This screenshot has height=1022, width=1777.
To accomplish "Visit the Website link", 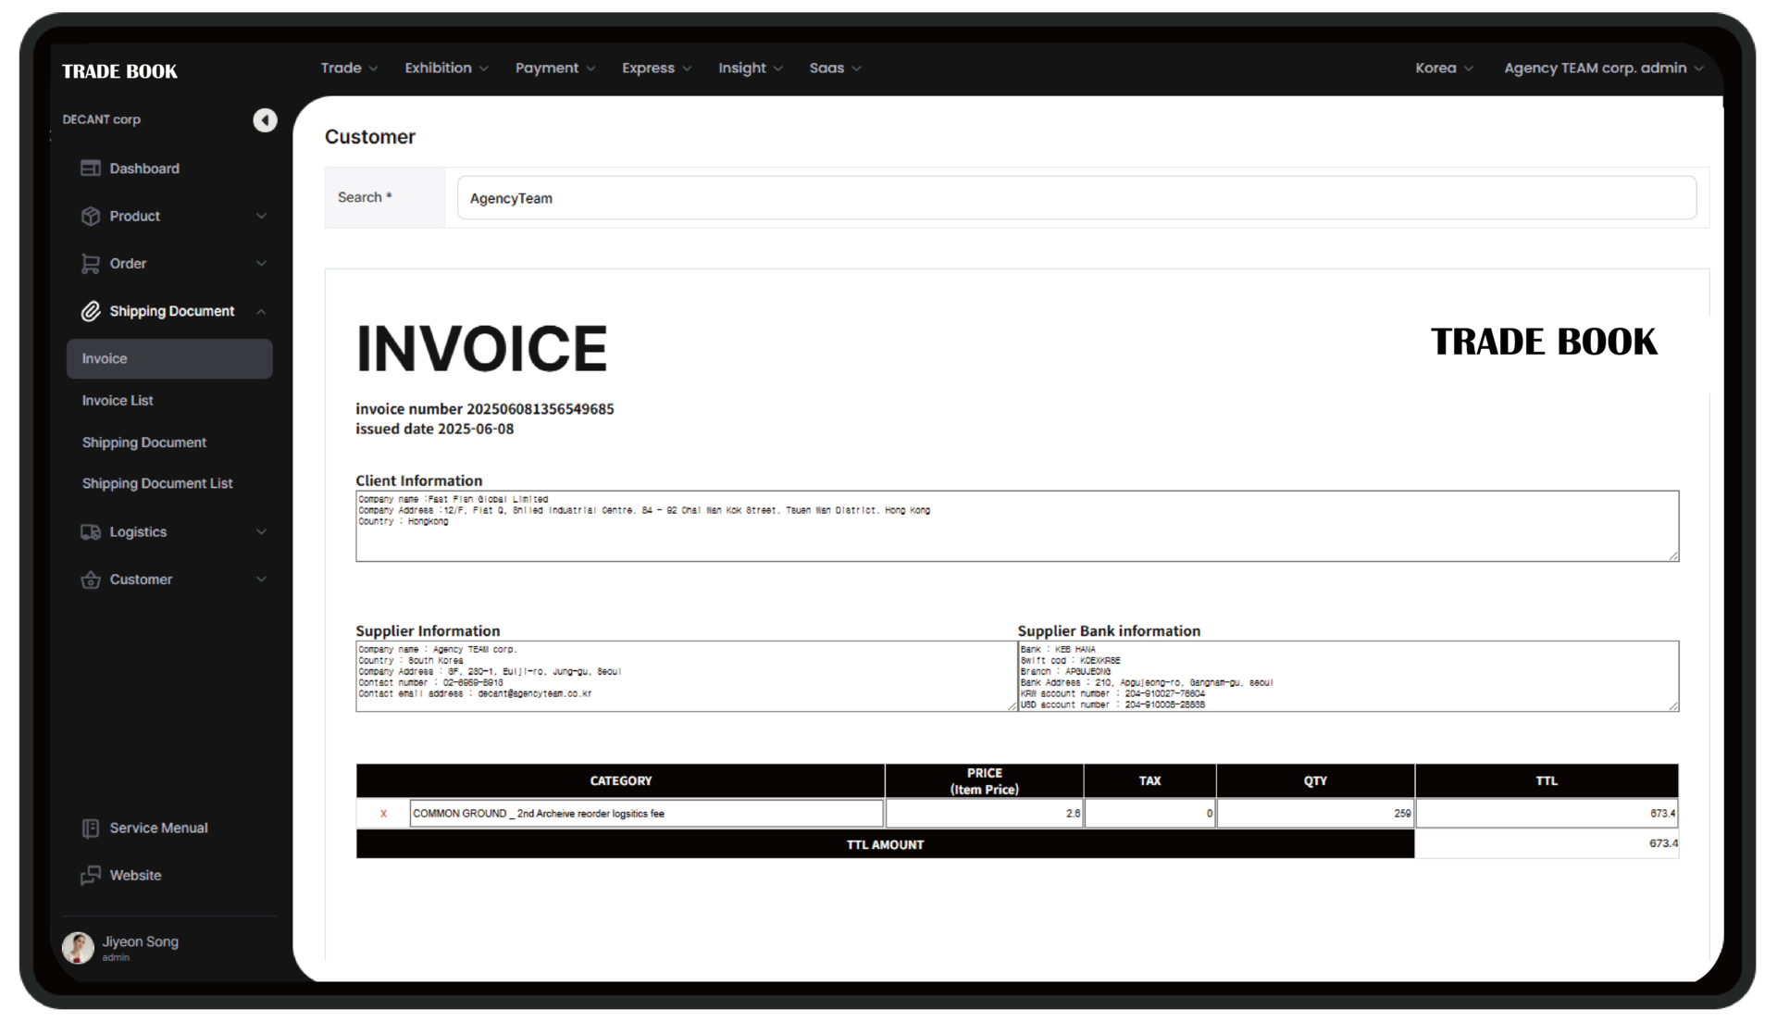I will (135, 876).
